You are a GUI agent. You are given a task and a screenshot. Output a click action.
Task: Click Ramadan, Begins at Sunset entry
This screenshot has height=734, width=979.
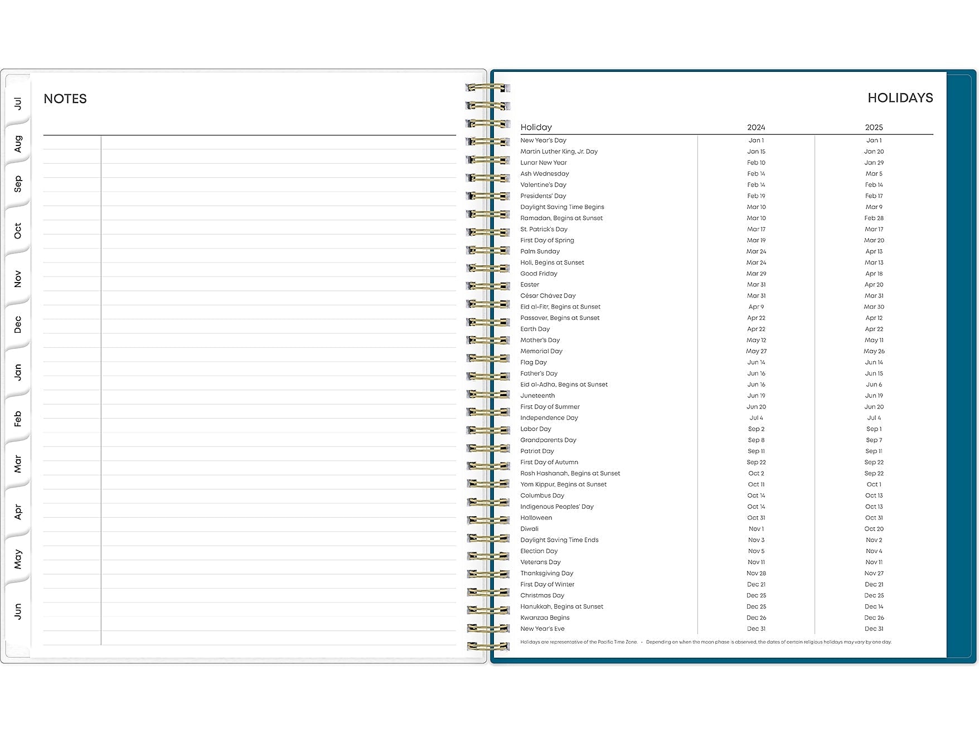561,218
